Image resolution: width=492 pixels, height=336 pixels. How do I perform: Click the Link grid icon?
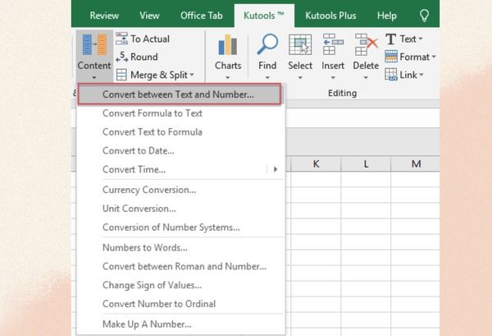click(x=391, y=75)
